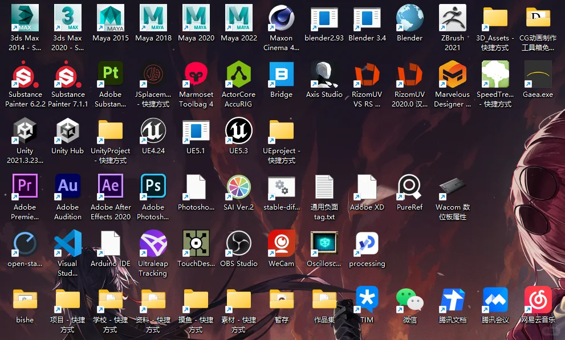The width and height of the screenshot is (565, 340).
Task: Select Ultraleap Tracking icon
Action: pyautogui.click(x=153, y=243)
